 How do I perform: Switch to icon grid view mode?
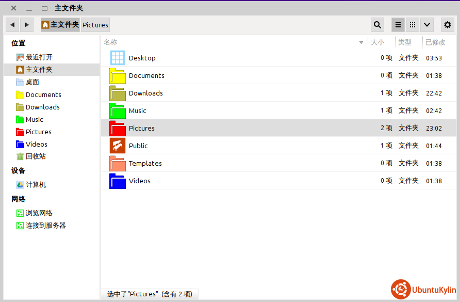tap(412, 25)
